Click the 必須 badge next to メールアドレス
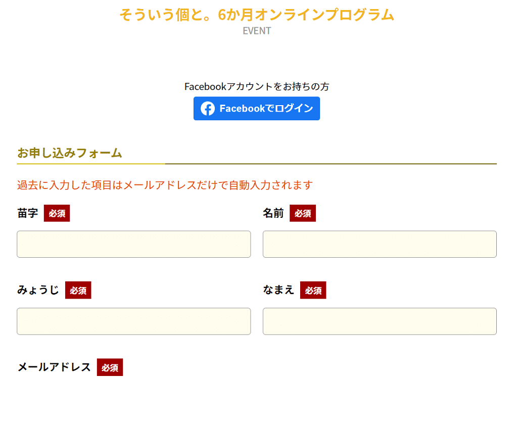519x426 pixels. pos(110,367)
